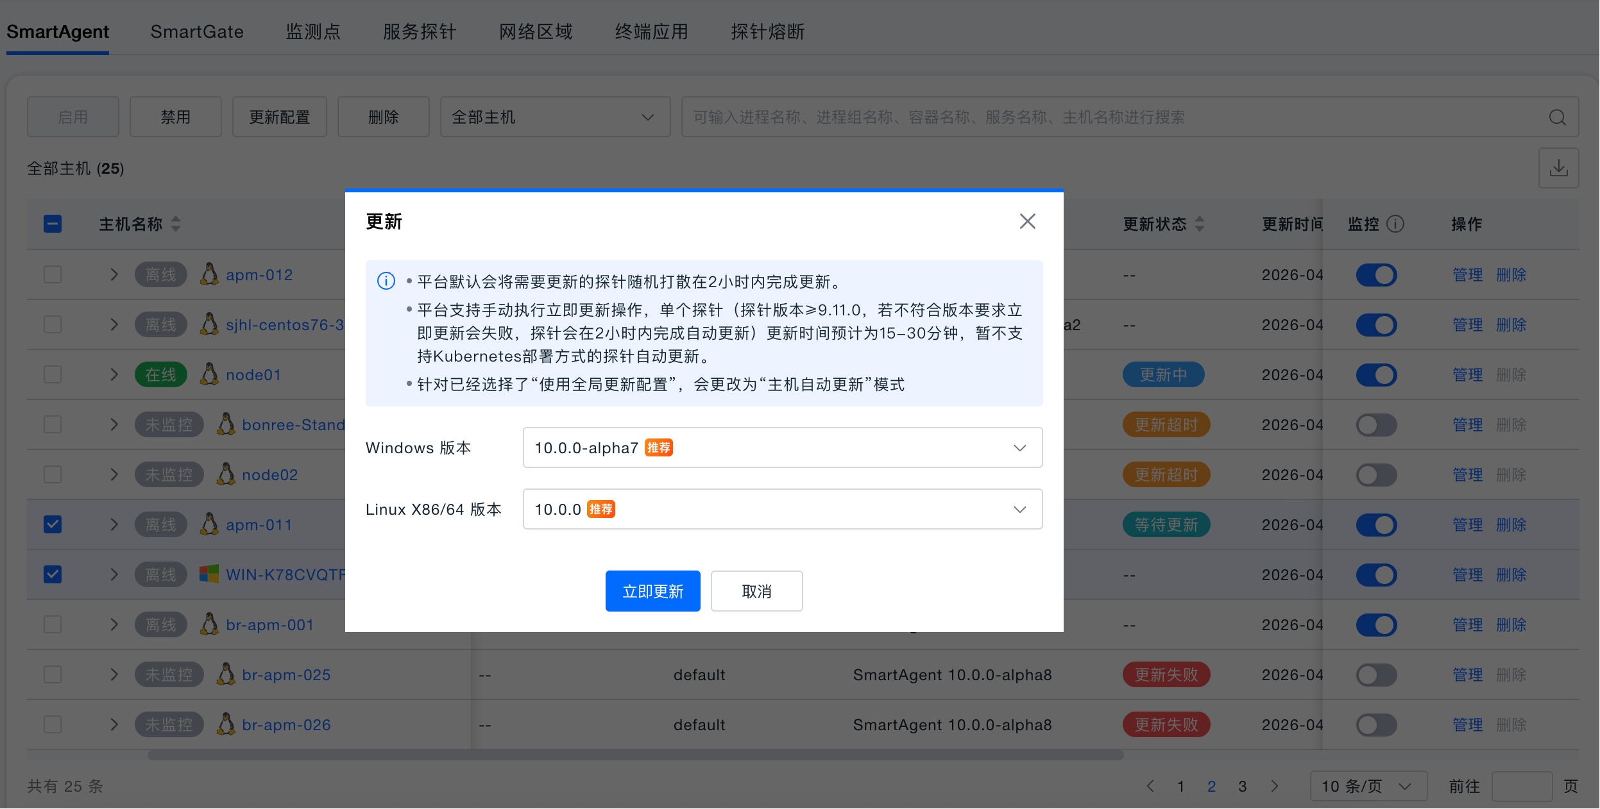Click penguin icon beside br-apm-026
The image size is (1600, 809).
tap(225, 724)
